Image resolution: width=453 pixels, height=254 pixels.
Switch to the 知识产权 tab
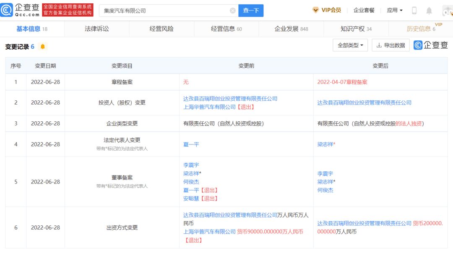point(356,29)
